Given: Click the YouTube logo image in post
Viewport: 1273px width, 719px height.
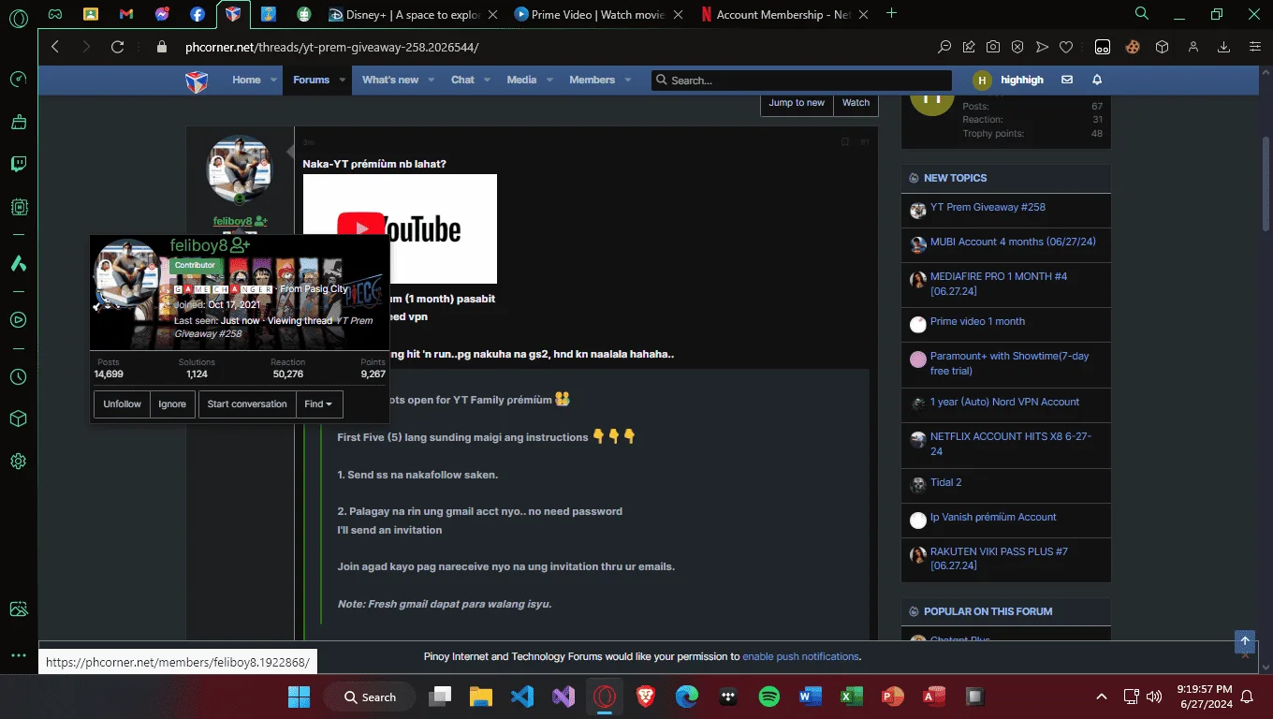Looking at the screenshot, I should pos(400,228).
